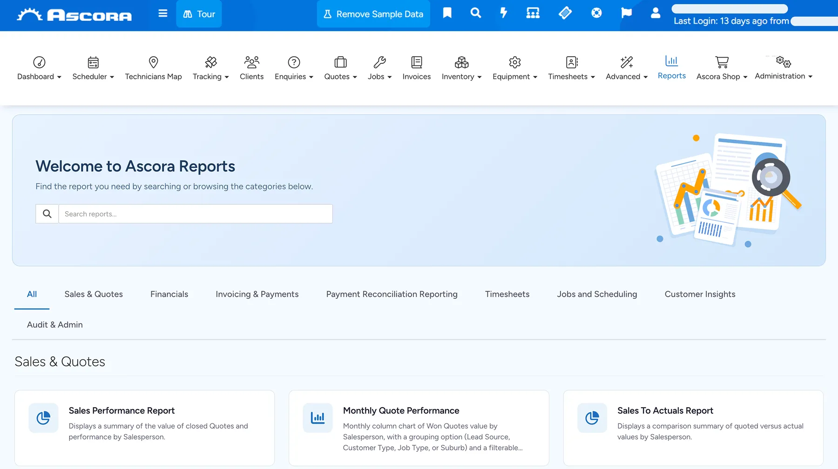Switch to the Timesheets report category tab

(x=507, y=294)
